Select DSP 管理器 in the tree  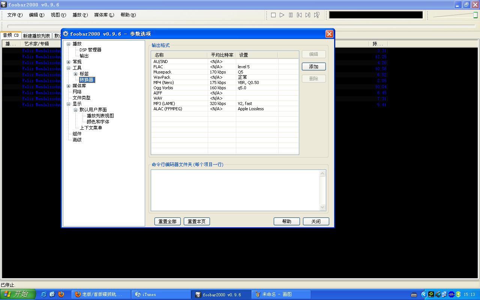[x=90, y=50]
